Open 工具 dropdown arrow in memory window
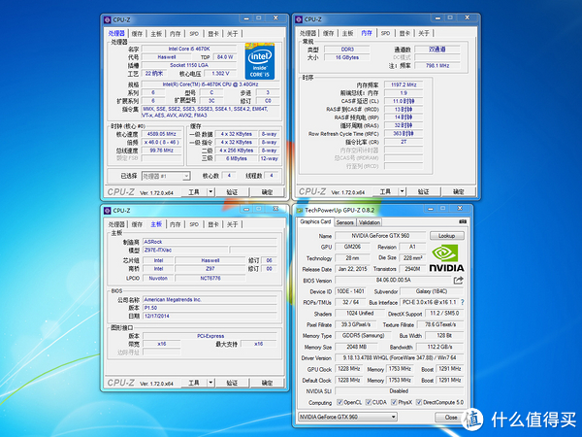Screen dimensions: 582x437 coord(402,191)
